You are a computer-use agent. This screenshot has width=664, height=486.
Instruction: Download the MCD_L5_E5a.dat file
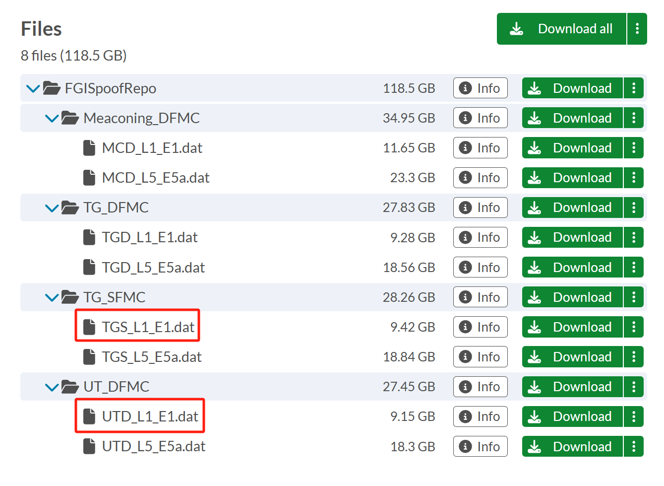tap(572, 178)
